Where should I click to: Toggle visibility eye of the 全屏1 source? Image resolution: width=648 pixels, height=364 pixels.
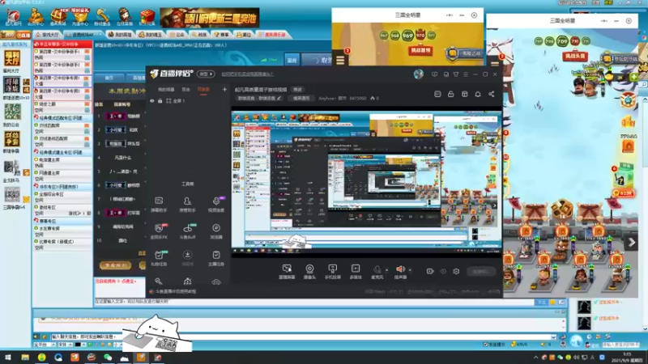click(152, 100)
